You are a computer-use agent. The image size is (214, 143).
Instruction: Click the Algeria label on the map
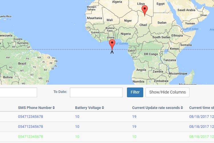(x=117, y=2)
